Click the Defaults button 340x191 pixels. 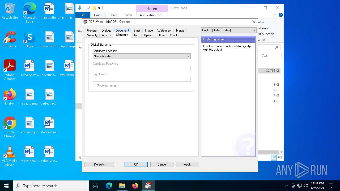pos(99,164)
